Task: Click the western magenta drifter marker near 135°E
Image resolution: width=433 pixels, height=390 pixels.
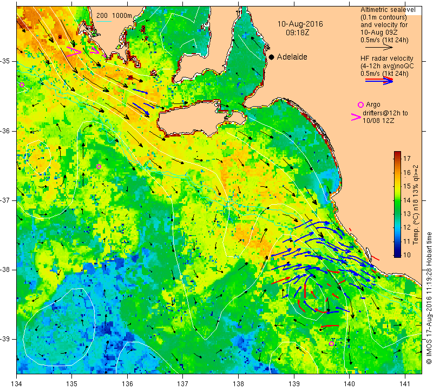Action: click(74, 51)
